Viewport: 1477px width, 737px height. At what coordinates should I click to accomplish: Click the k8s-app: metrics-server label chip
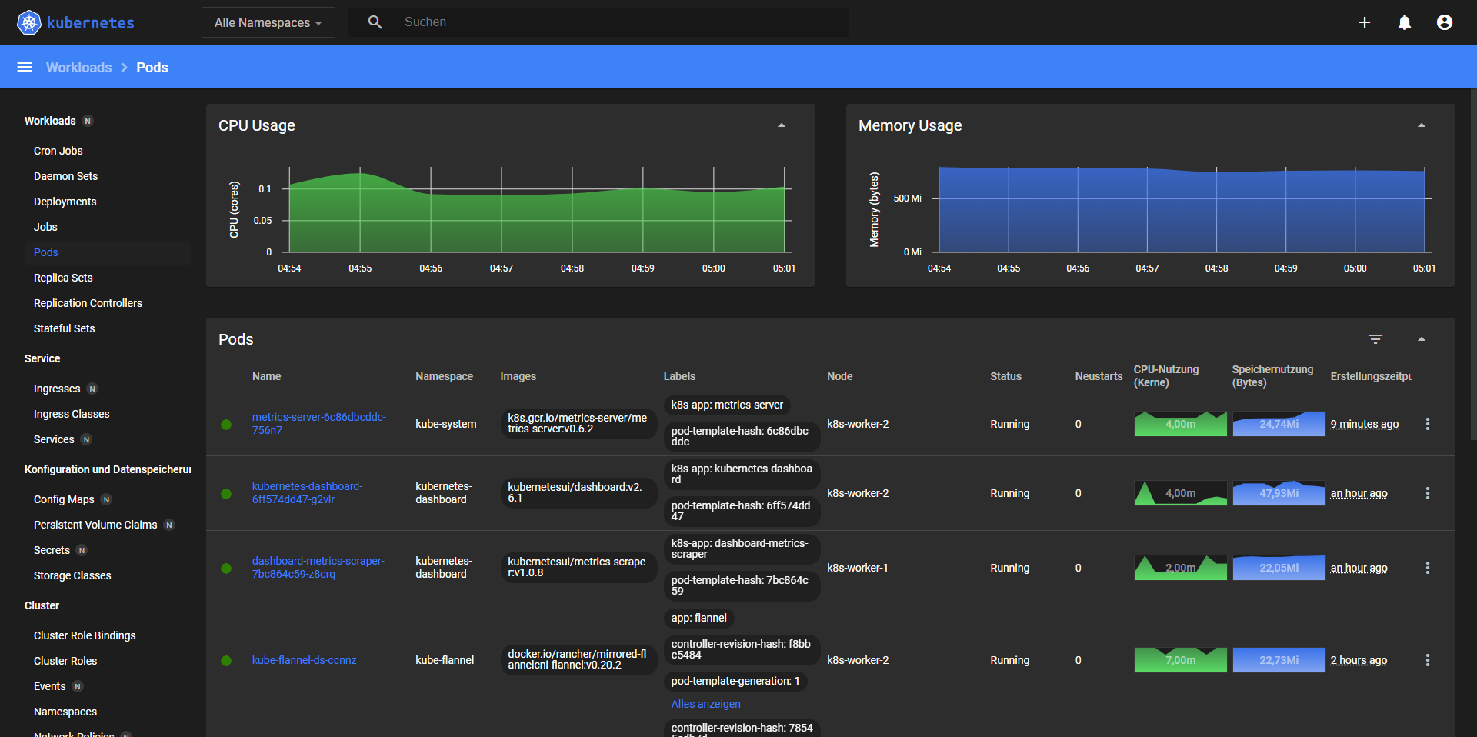727,405
